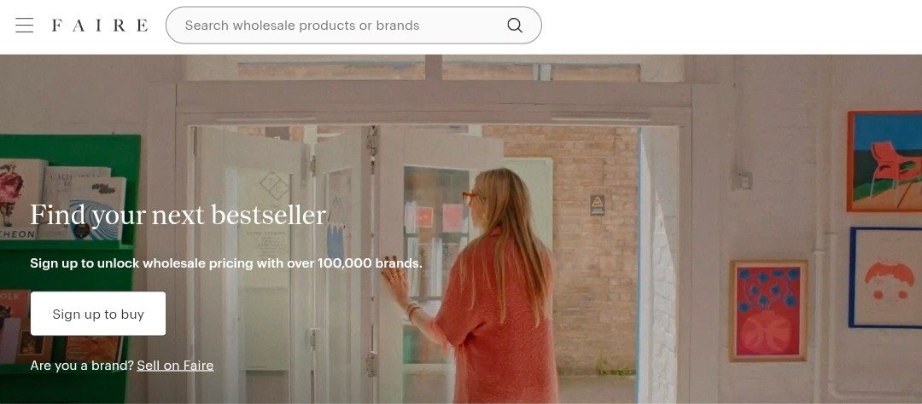Viewport: 922px width, 404px height.
Task: Open the hamburger navigation menu
Action: (24, 26)
